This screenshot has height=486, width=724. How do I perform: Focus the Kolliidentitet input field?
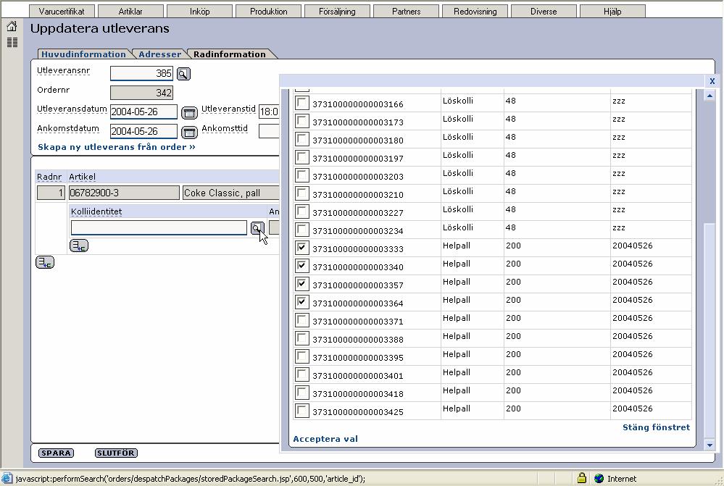click(159, 227)
